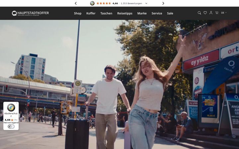The height and width of the screenshot is (149, 239).
Task: Show previous top banner item
Action: (x=76, y=3)
